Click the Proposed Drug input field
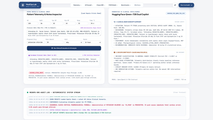Screen dimensions: 213x120 (36, 42)
